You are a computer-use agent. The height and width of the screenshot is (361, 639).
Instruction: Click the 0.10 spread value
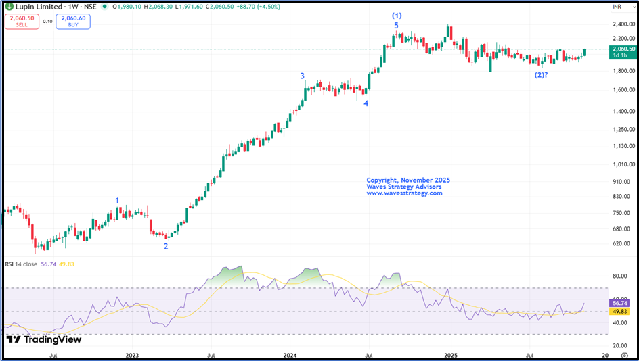click(47, 22)
